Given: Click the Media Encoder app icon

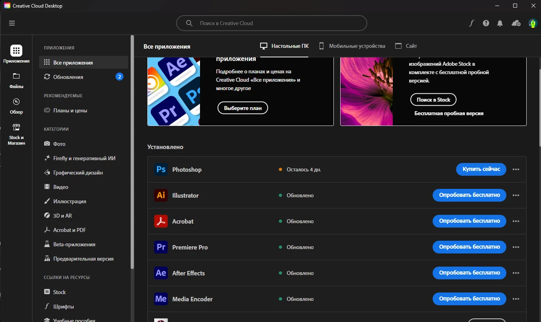Looking at the screenshot, I should (x=161, y=299).
